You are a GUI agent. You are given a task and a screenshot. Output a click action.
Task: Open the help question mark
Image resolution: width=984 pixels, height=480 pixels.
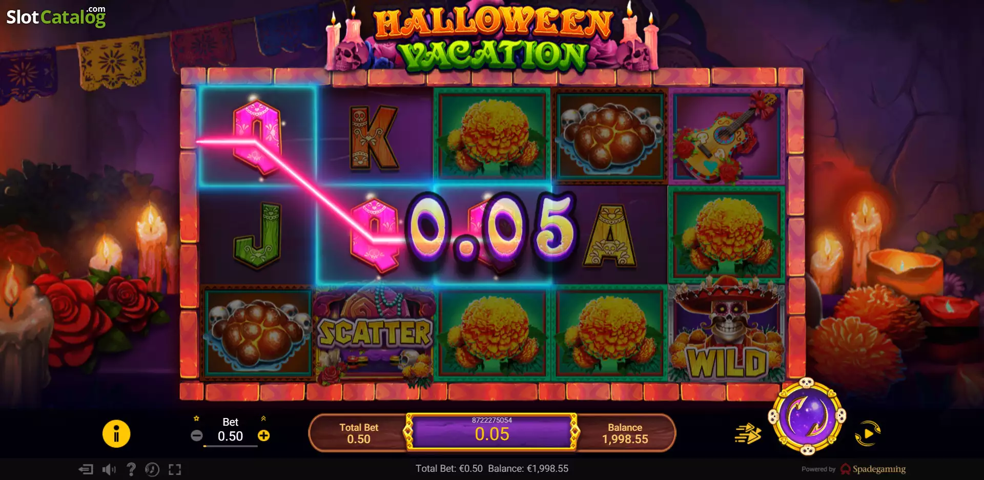coord(131,469)
